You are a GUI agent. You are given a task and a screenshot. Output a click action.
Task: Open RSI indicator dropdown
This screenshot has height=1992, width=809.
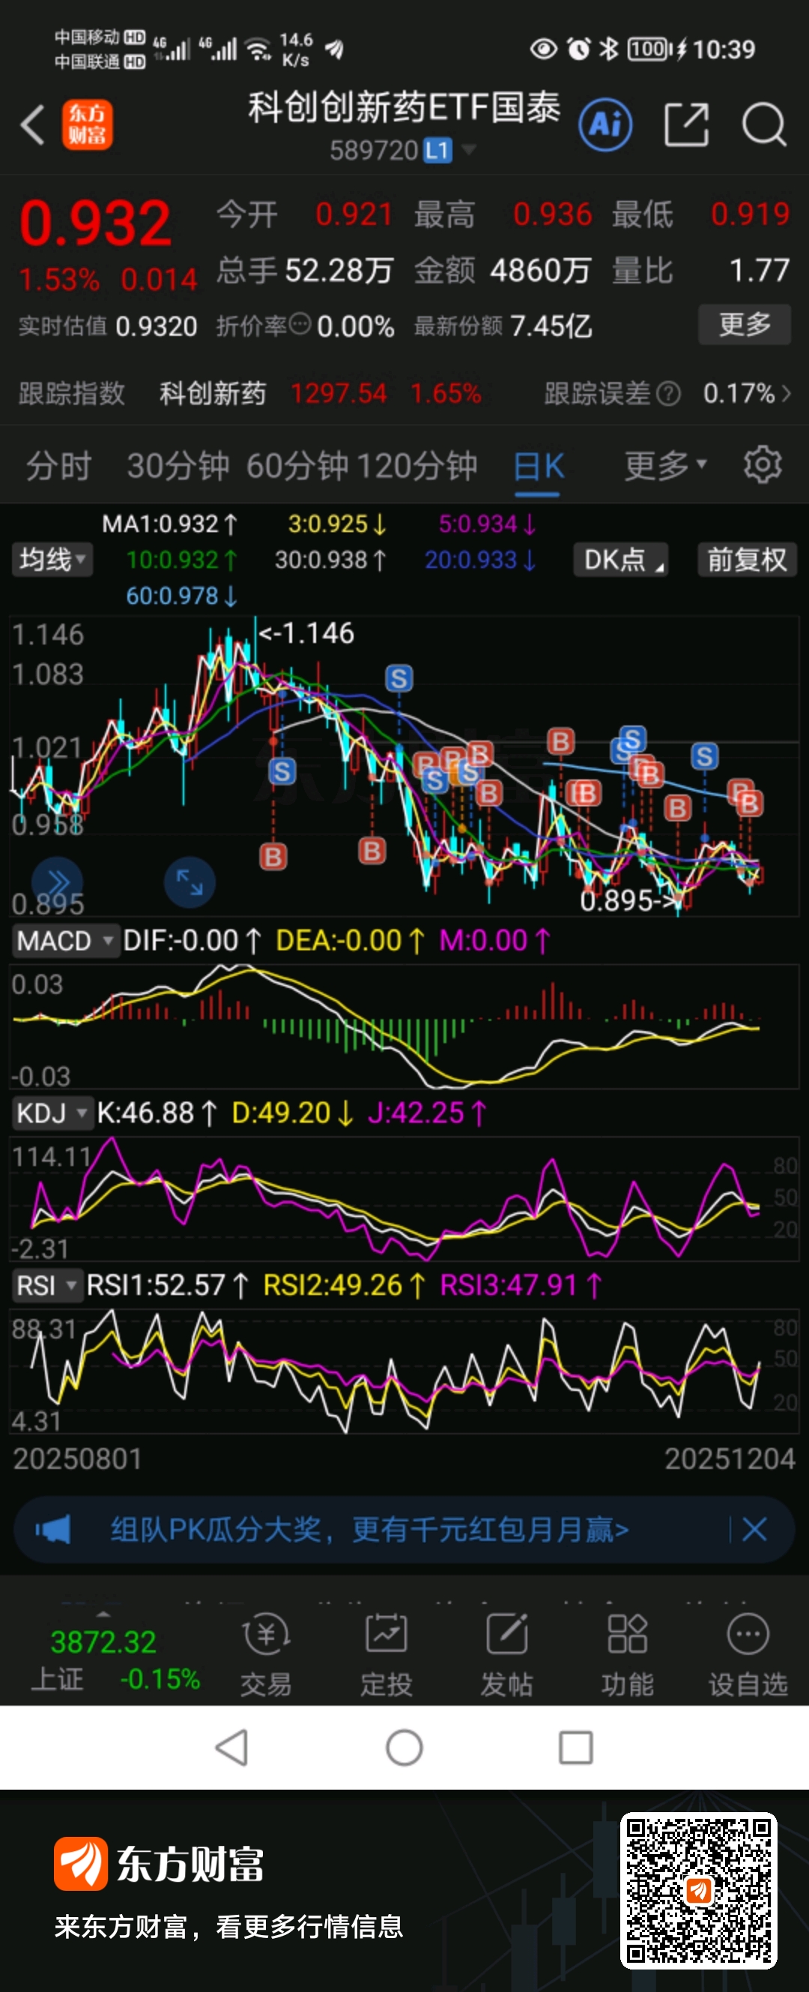tap(47, 1285)
